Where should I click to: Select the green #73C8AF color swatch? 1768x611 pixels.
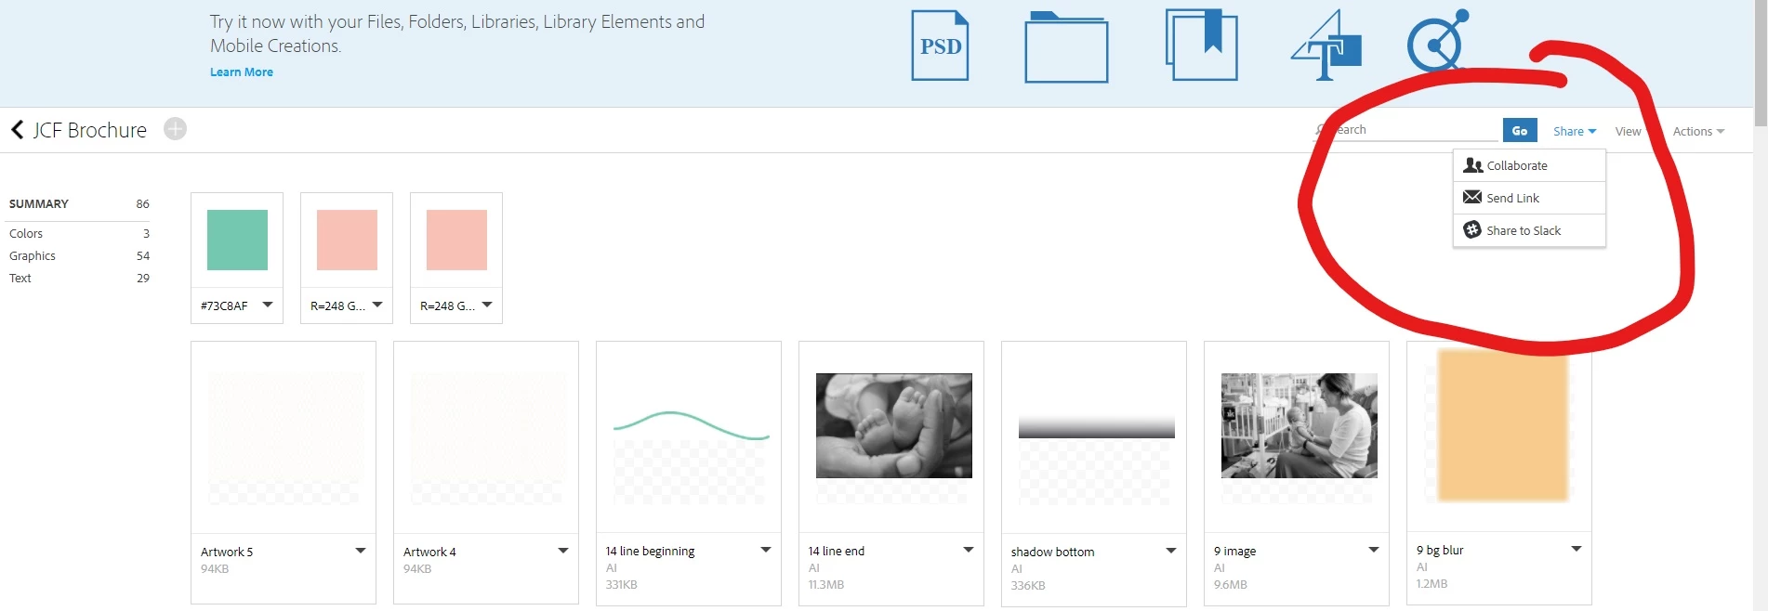pyautogui.click(x=237, y=240)
